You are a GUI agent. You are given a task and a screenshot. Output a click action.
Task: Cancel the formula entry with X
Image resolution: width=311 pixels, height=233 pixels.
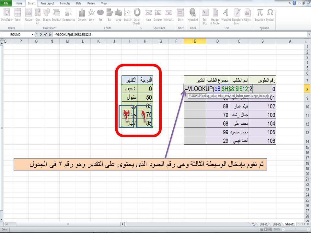41,35
